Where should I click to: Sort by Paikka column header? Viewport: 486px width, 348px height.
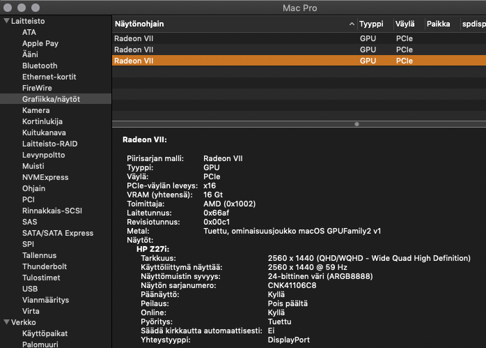click(438, 24)
